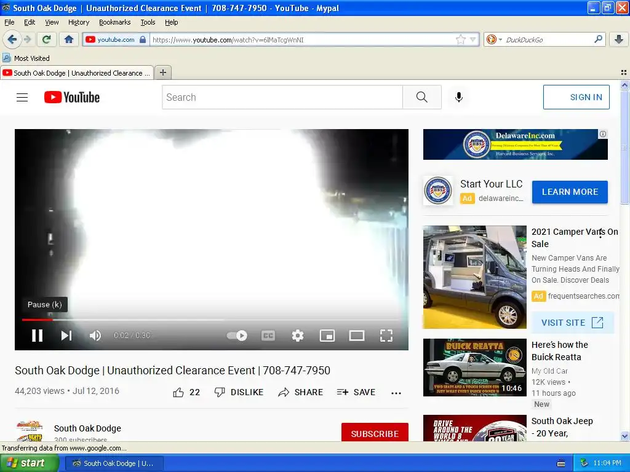Open the History menu
This screenshot has height=472, width=630.
tap(79, 23)
